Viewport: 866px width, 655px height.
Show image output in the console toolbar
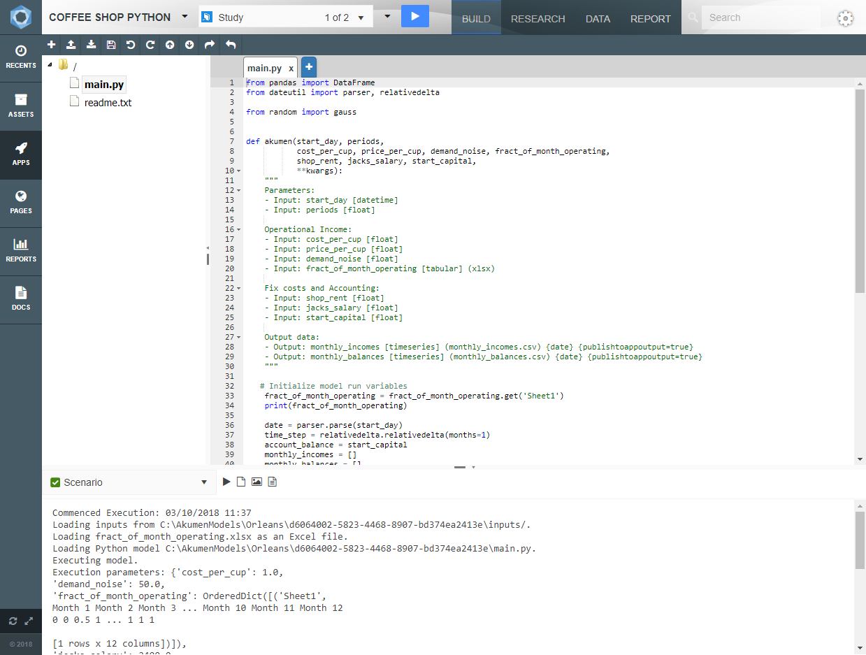(x=257, y=482)
